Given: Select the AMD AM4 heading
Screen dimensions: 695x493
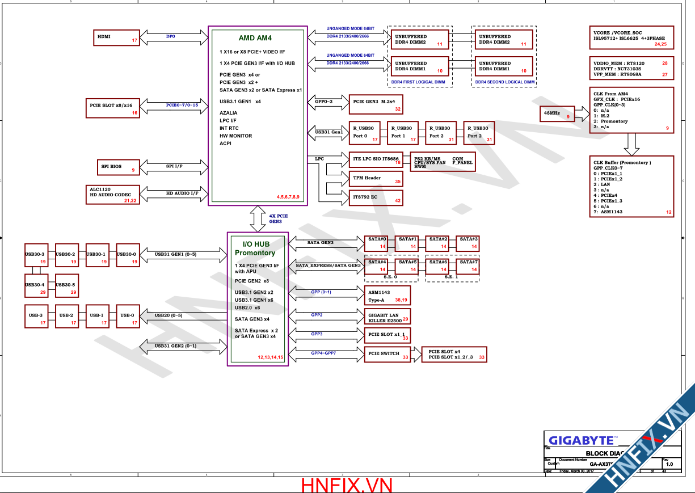Looking at the screenshot, I should pyautogui.click(x=255, y=38).
